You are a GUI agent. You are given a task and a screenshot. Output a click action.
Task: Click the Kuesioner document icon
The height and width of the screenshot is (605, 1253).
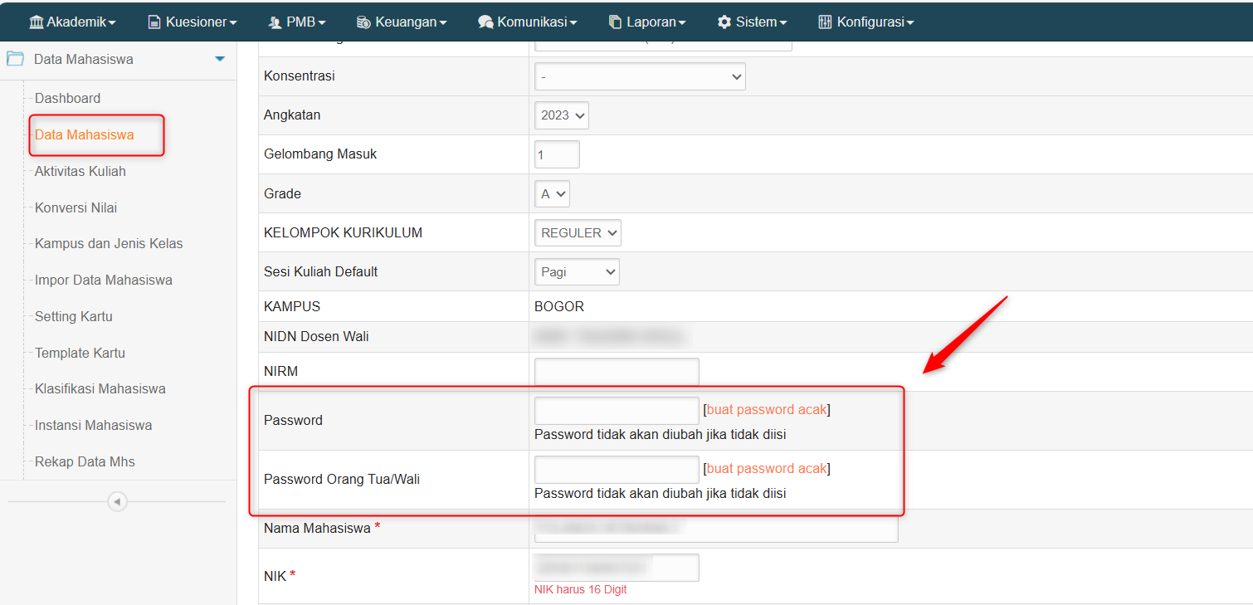pyautogui.click(x=154, y=22)
